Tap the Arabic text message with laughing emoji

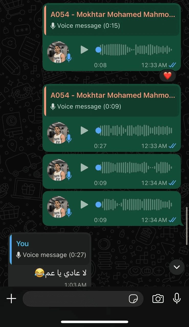tap(61, 273)
